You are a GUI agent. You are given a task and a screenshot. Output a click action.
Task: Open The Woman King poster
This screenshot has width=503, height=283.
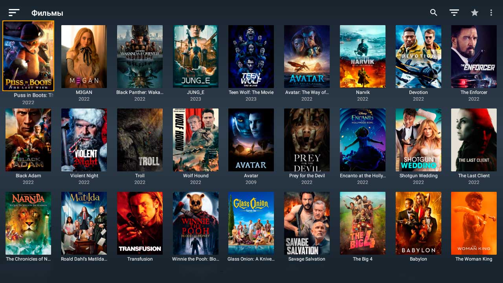(x=474, y=223)
